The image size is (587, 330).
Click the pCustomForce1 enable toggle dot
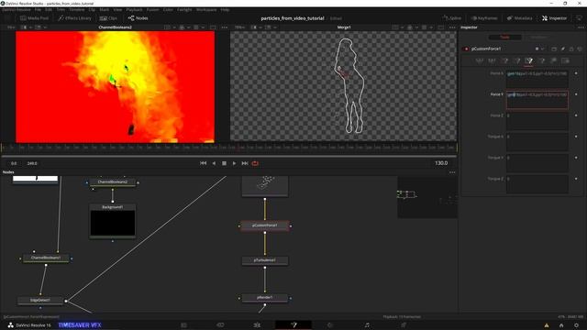(466, 49)
